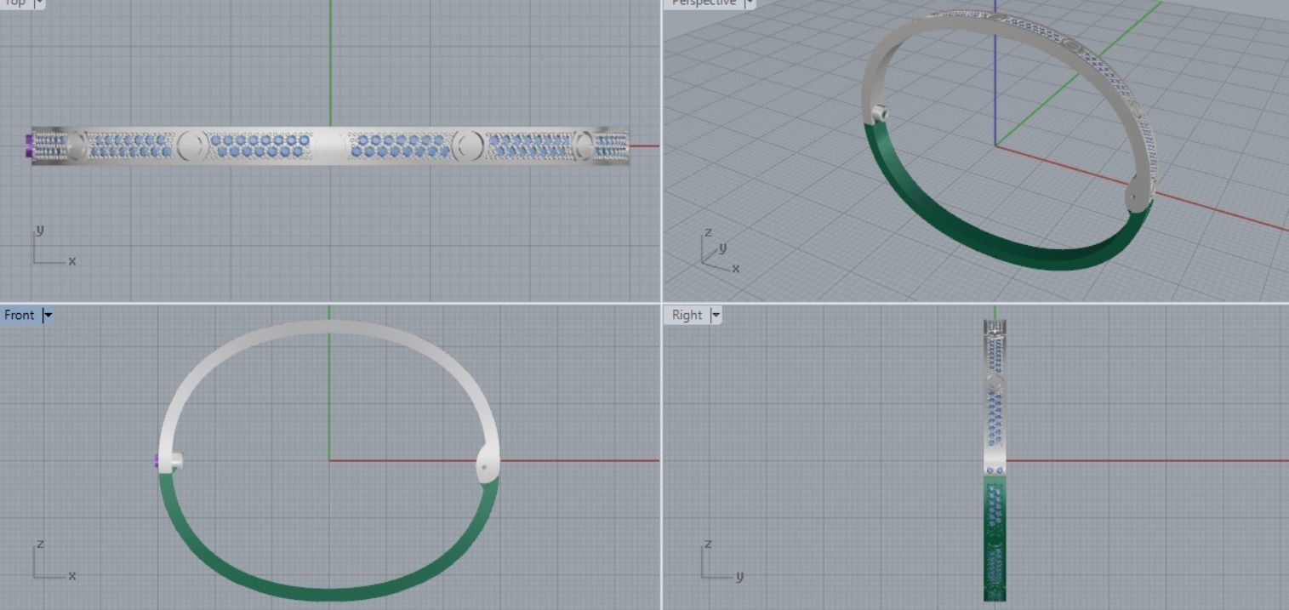Click the world axis icon in Top view
The height and width of the screenshot is (610, 1289).
[54, 246]
